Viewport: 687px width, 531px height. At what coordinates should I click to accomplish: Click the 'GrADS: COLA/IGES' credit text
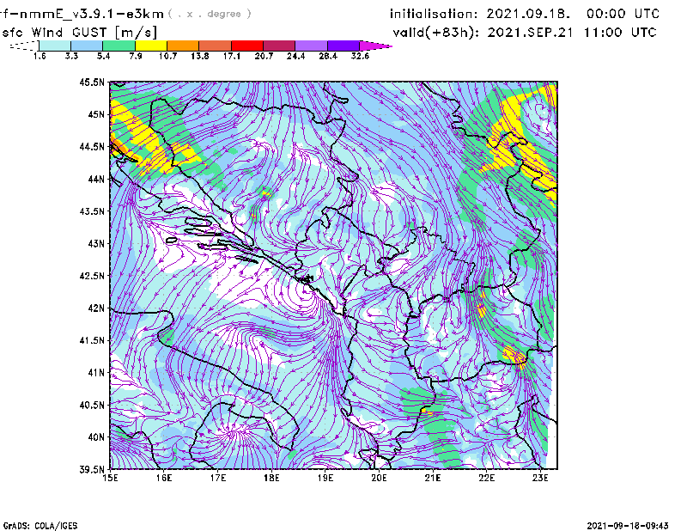pyautogui.click(x=40, y=526)
